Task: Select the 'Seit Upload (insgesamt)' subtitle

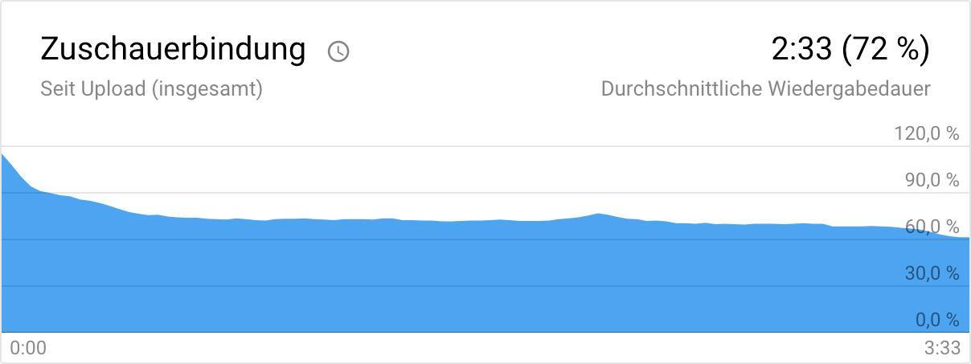Action: [x=151, y=88]
